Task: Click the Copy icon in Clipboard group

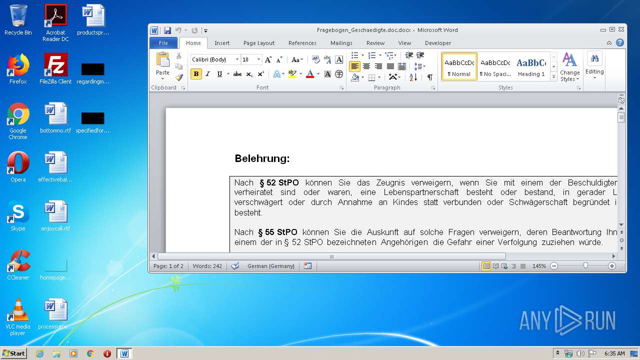Action: [179, 66]
